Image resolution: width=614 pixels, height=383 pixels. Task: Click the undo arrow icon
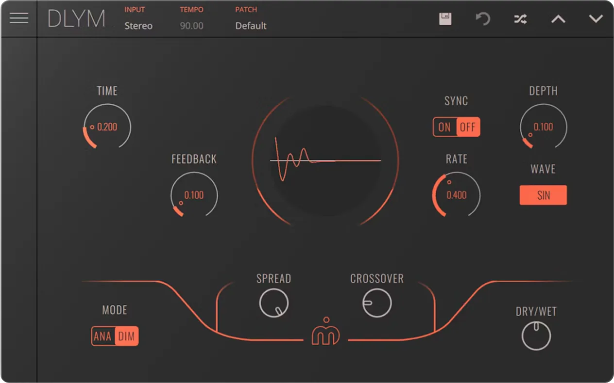pyautogui.click(x=482, y=19)
